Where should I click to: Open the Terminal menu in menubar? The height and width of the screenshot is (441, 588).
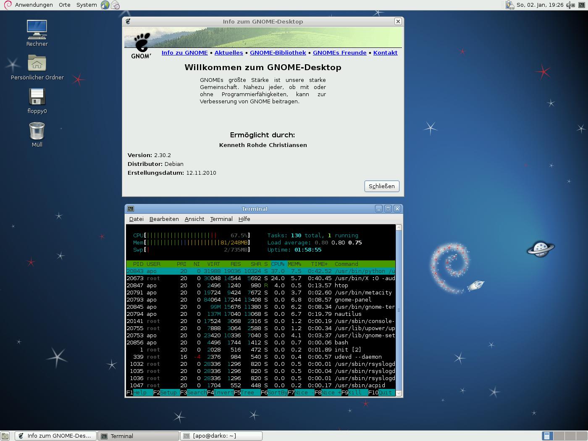pyautogui.click(x=221, y=219)
